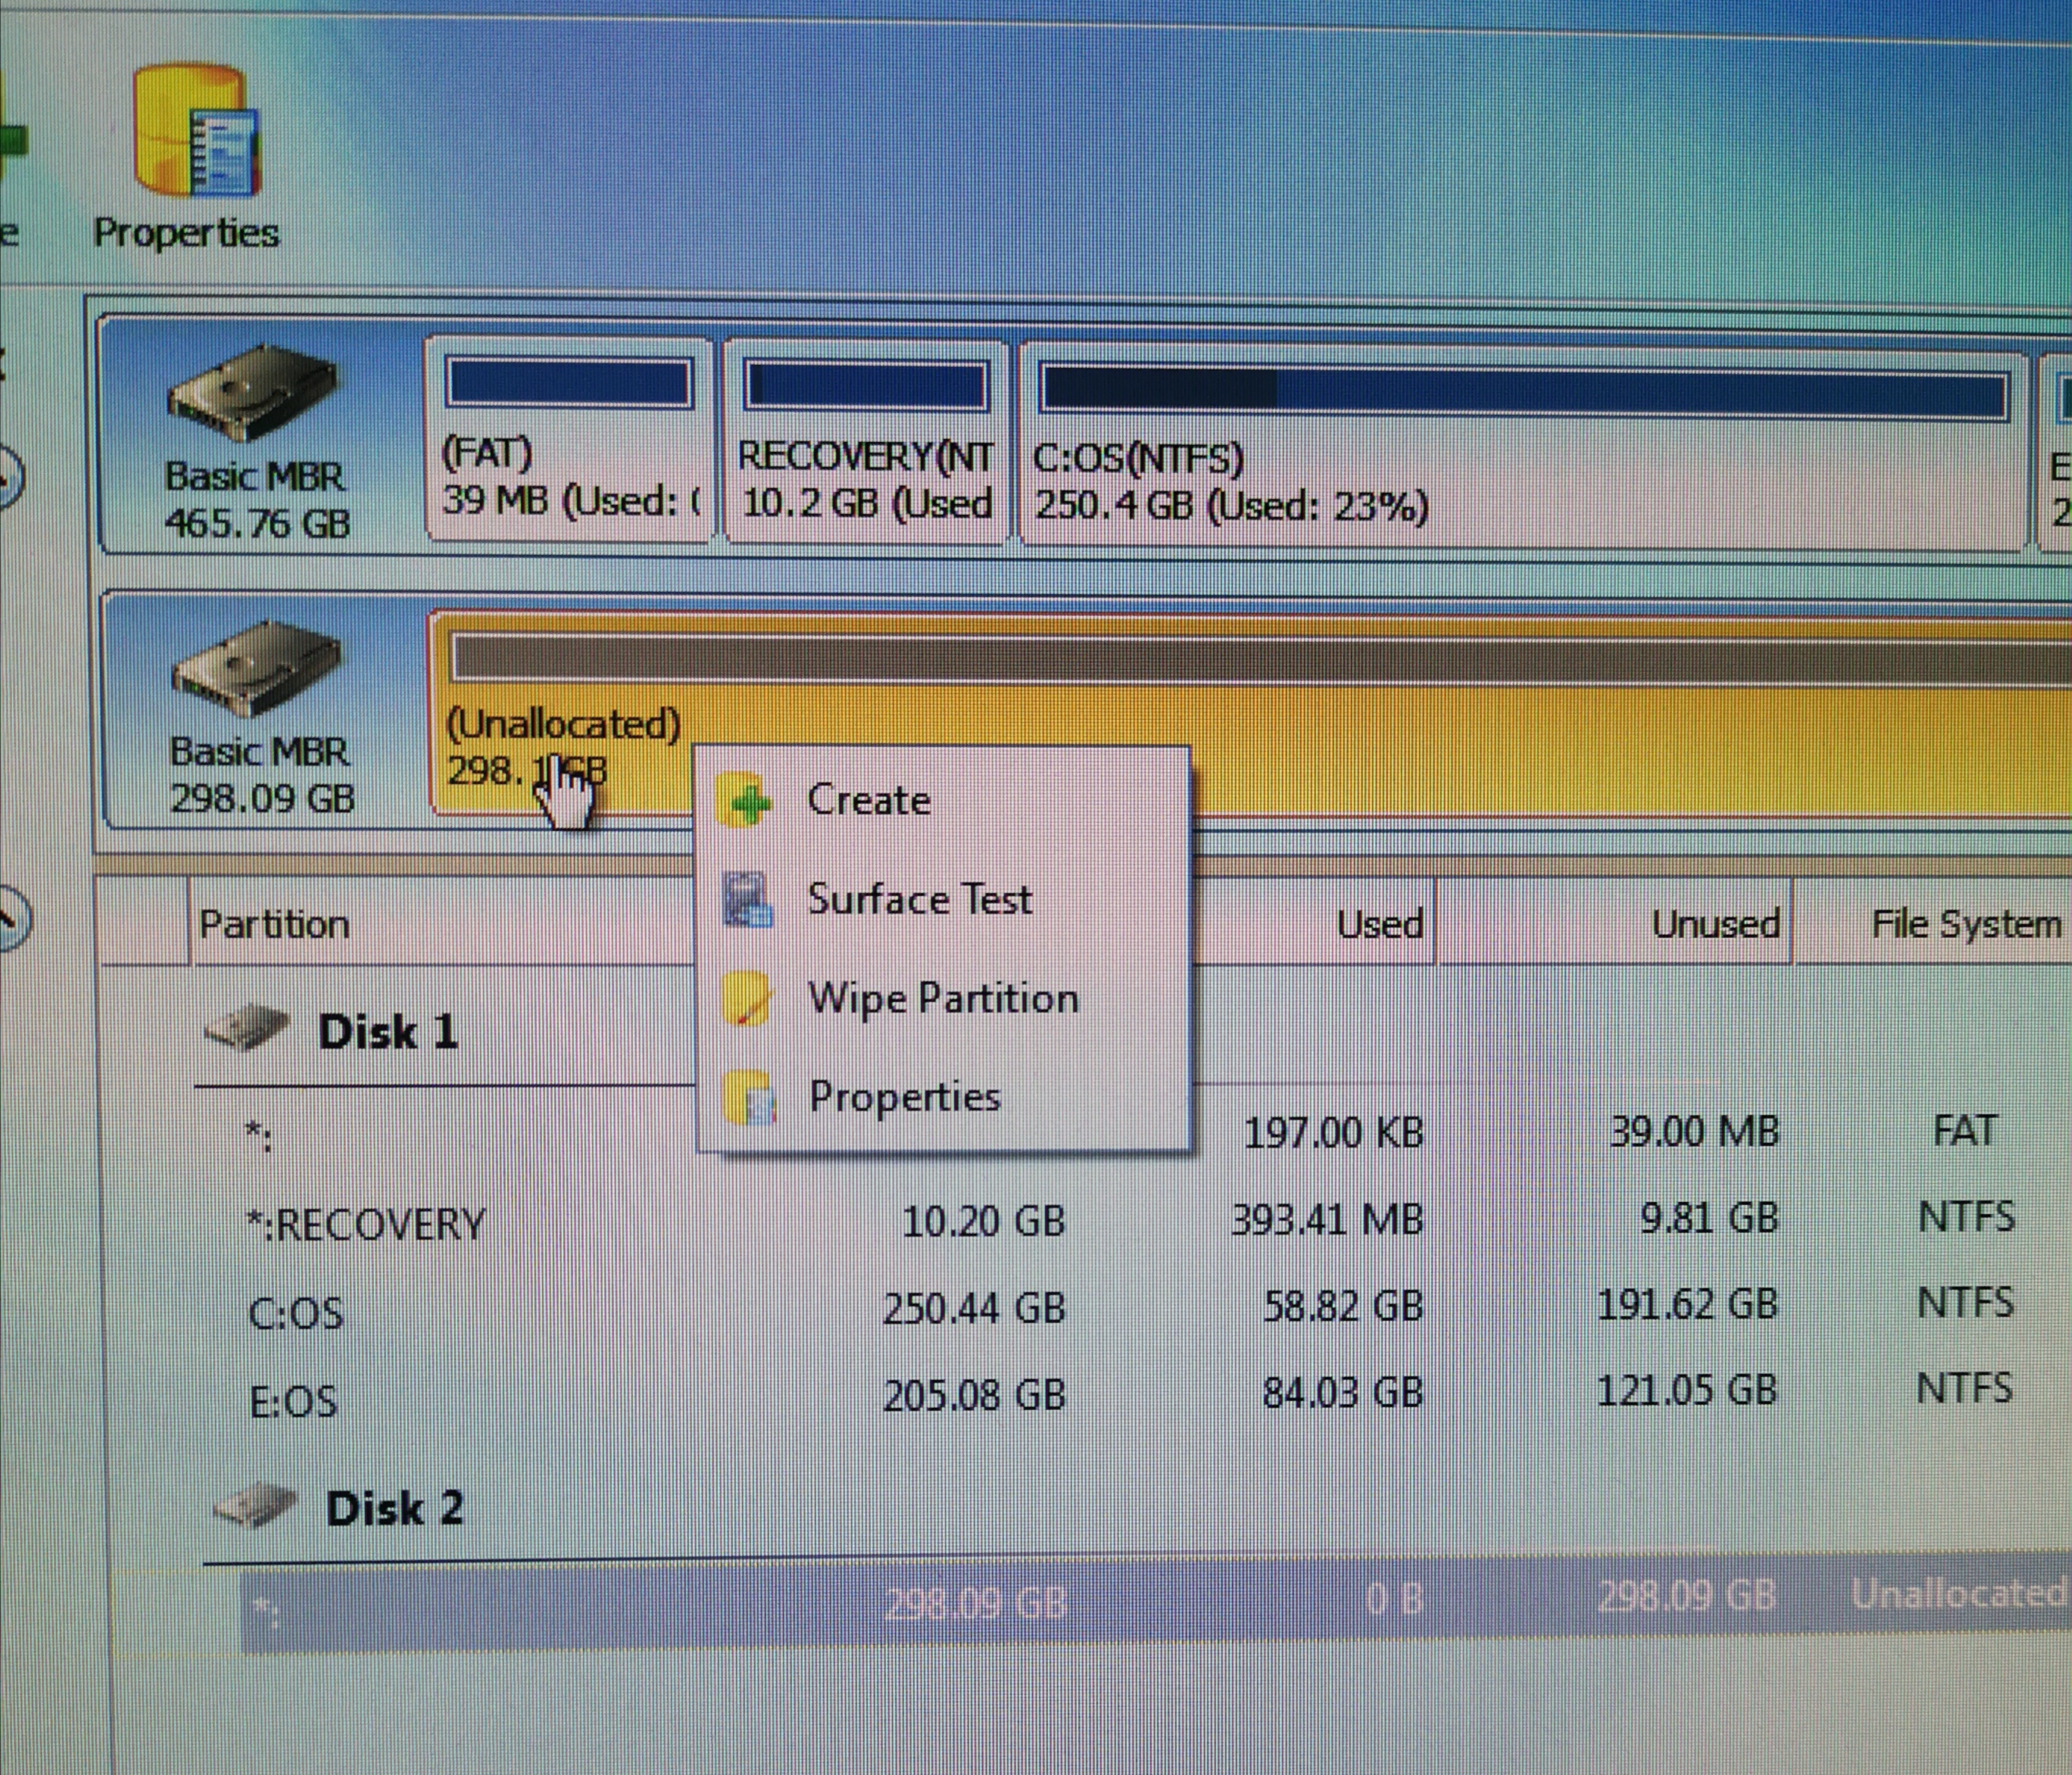
Task: Click the 10.20 GB capacity cell
Action: [984, 1222]
